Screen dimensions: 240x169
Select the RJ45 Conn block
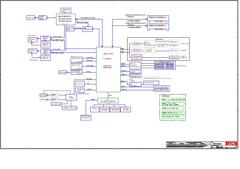pyautogui.click(x=62, y=72)
